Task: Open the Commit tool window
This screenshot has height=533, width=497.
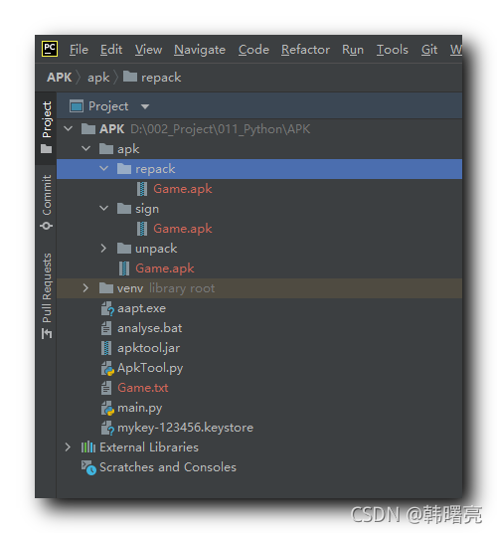Action: click(x=46, y=202)
